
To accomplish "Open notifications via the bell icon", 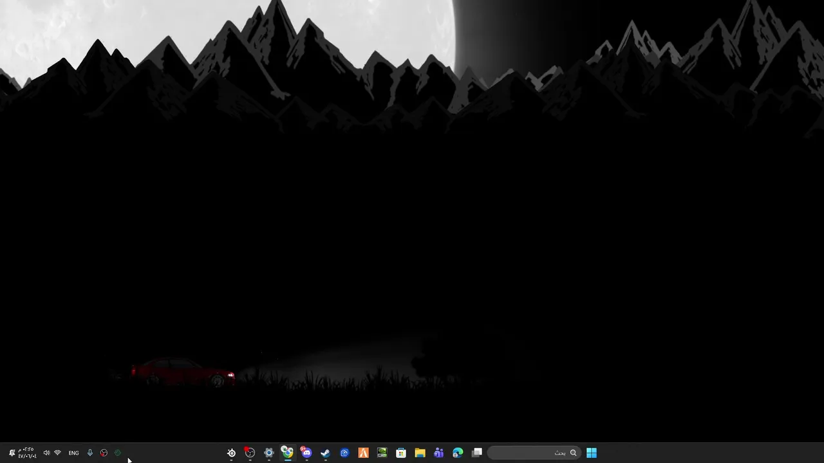I will click(12, 453).
